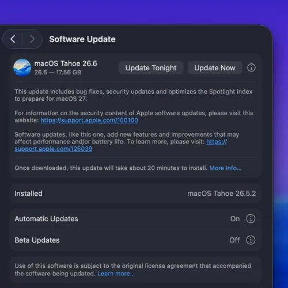Screen dimensions: 288x288
Task: Click 'Once downloaded, this update will take' text
Action: pyautogui.click(x=111, y=168)
